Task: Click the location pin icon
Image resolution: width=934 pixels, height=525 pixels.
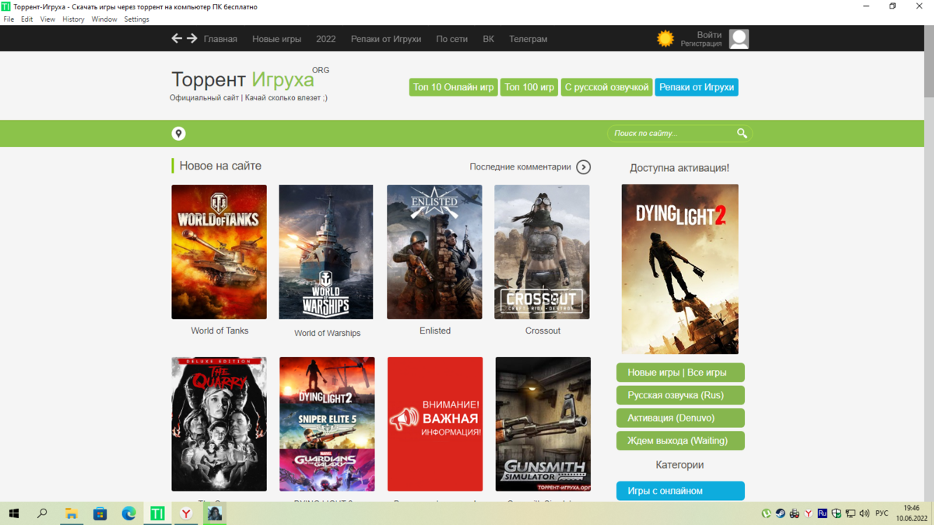Action: (x=178, y=134)
